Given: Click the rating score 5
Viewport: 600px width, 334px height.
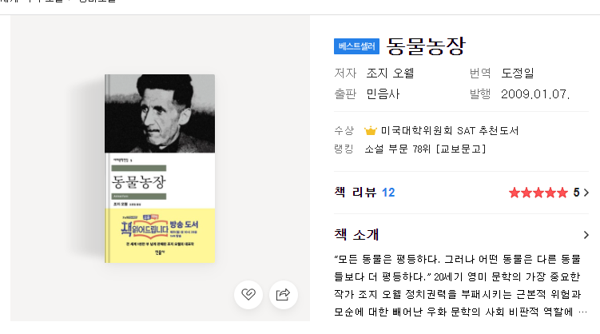Looking at the screenshot, I should coord(576,193).
